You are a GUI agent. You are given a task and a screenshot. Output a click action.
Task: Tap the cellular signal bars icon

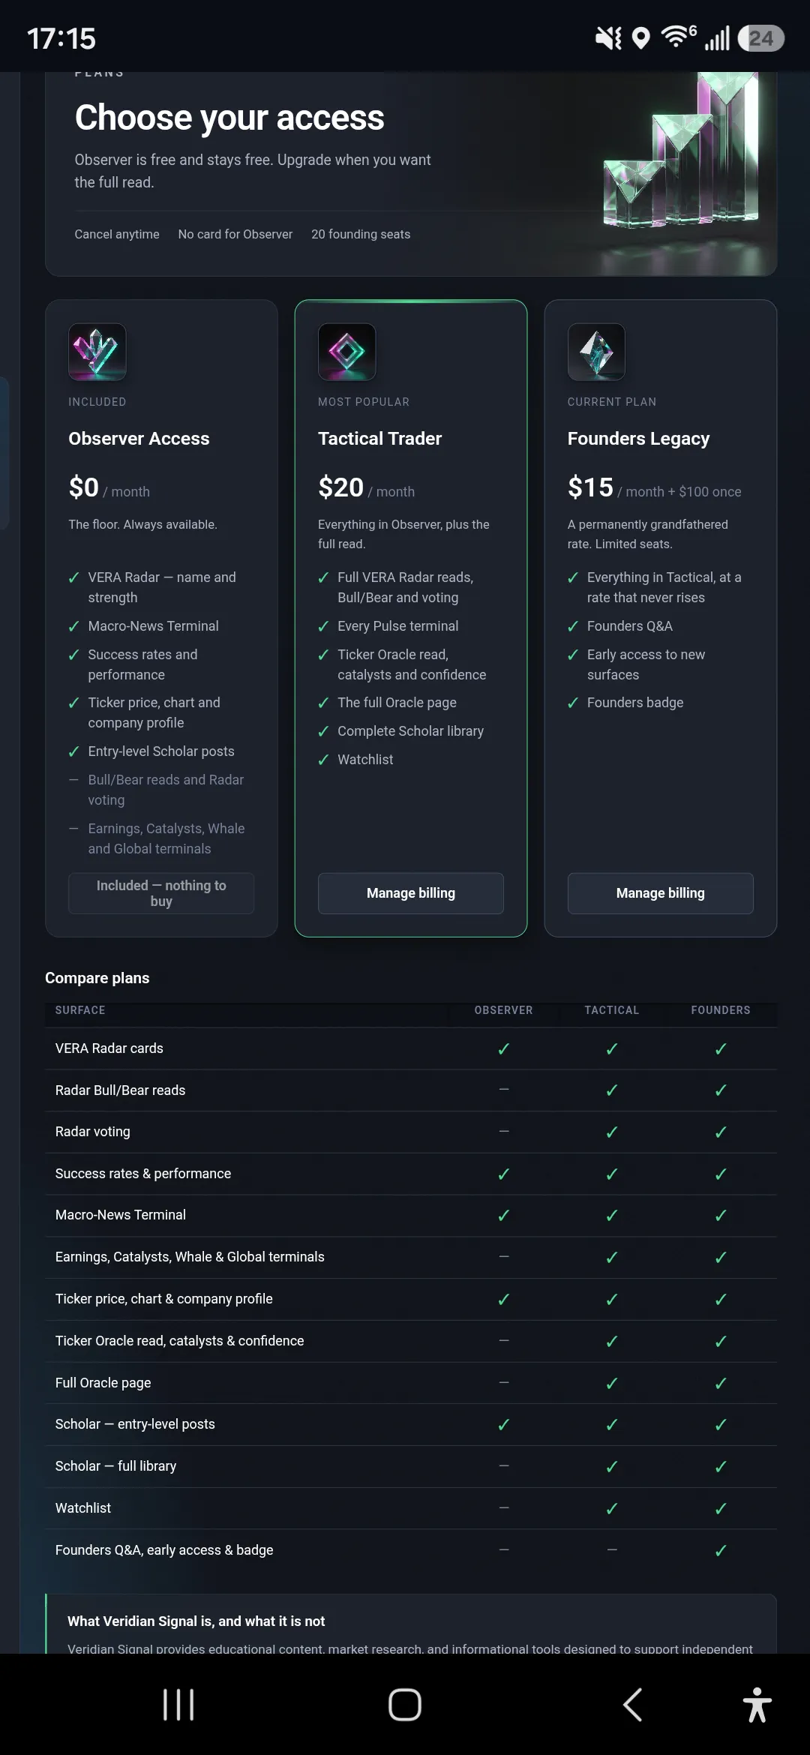click(717, 38)
